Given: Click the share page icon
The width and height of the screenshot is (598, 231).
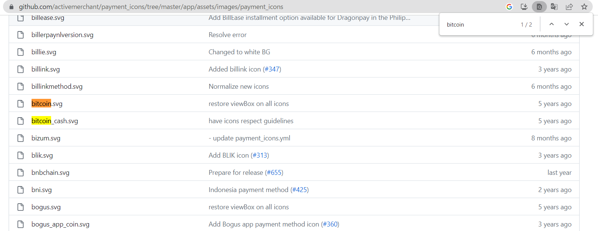Looking at the screenshot, I should coord(569,7).
